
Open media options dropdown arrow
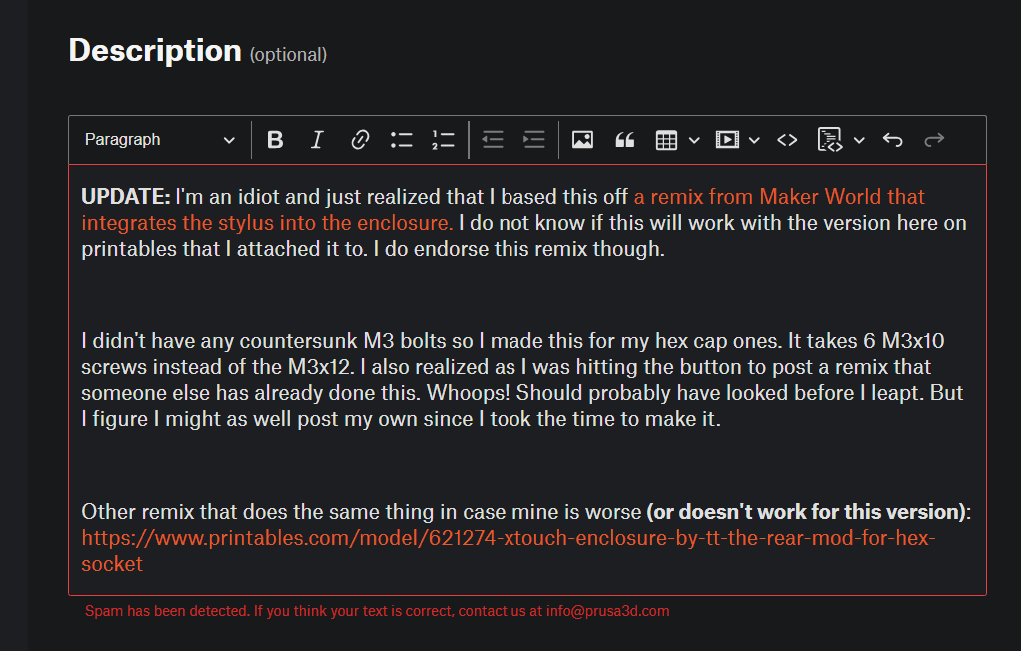(754, 140)
